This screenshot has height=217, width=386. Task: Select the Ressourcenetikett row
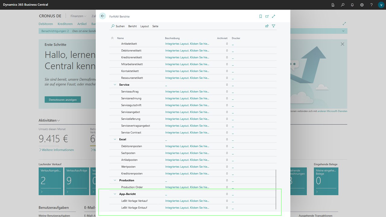193,78
